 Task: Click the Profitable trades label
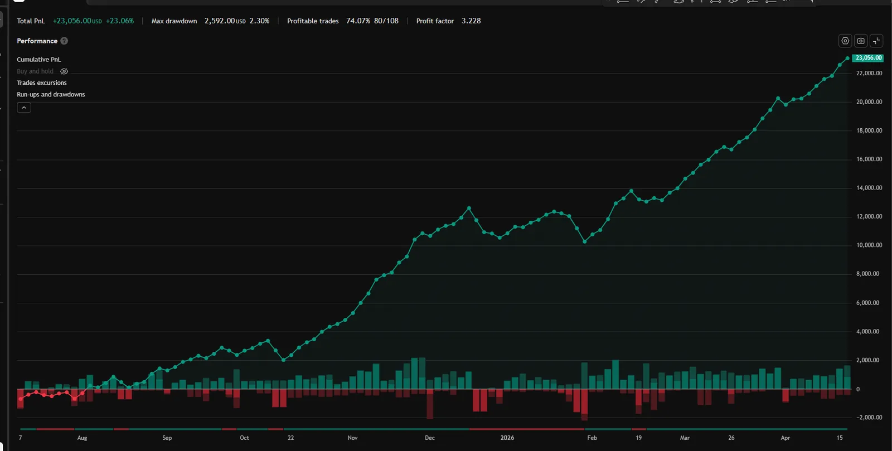pyautogui.click(x=313, y=21)
